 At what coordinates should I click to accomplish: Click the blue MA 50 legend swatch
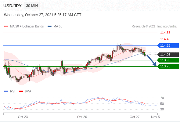coord(49,27)
